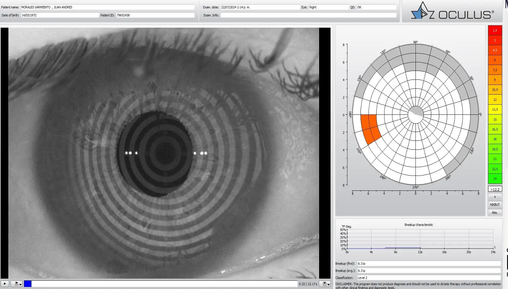Click the Abs. scale button
The height and width of the screenshot is (289, 508).
tap(495, 212)
